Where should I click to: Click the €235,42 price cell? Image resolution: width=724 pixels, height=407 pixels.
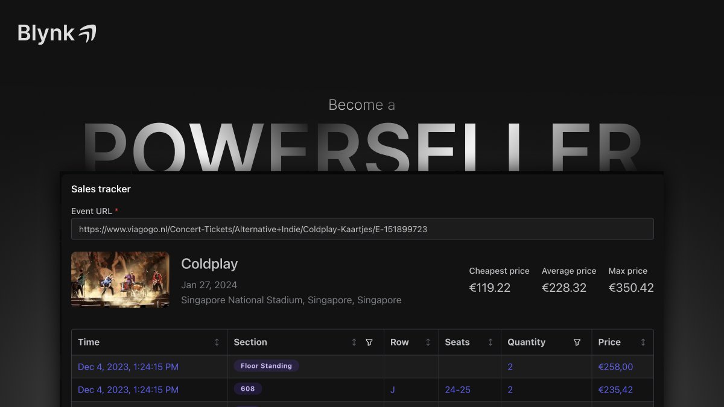[615, 390]
